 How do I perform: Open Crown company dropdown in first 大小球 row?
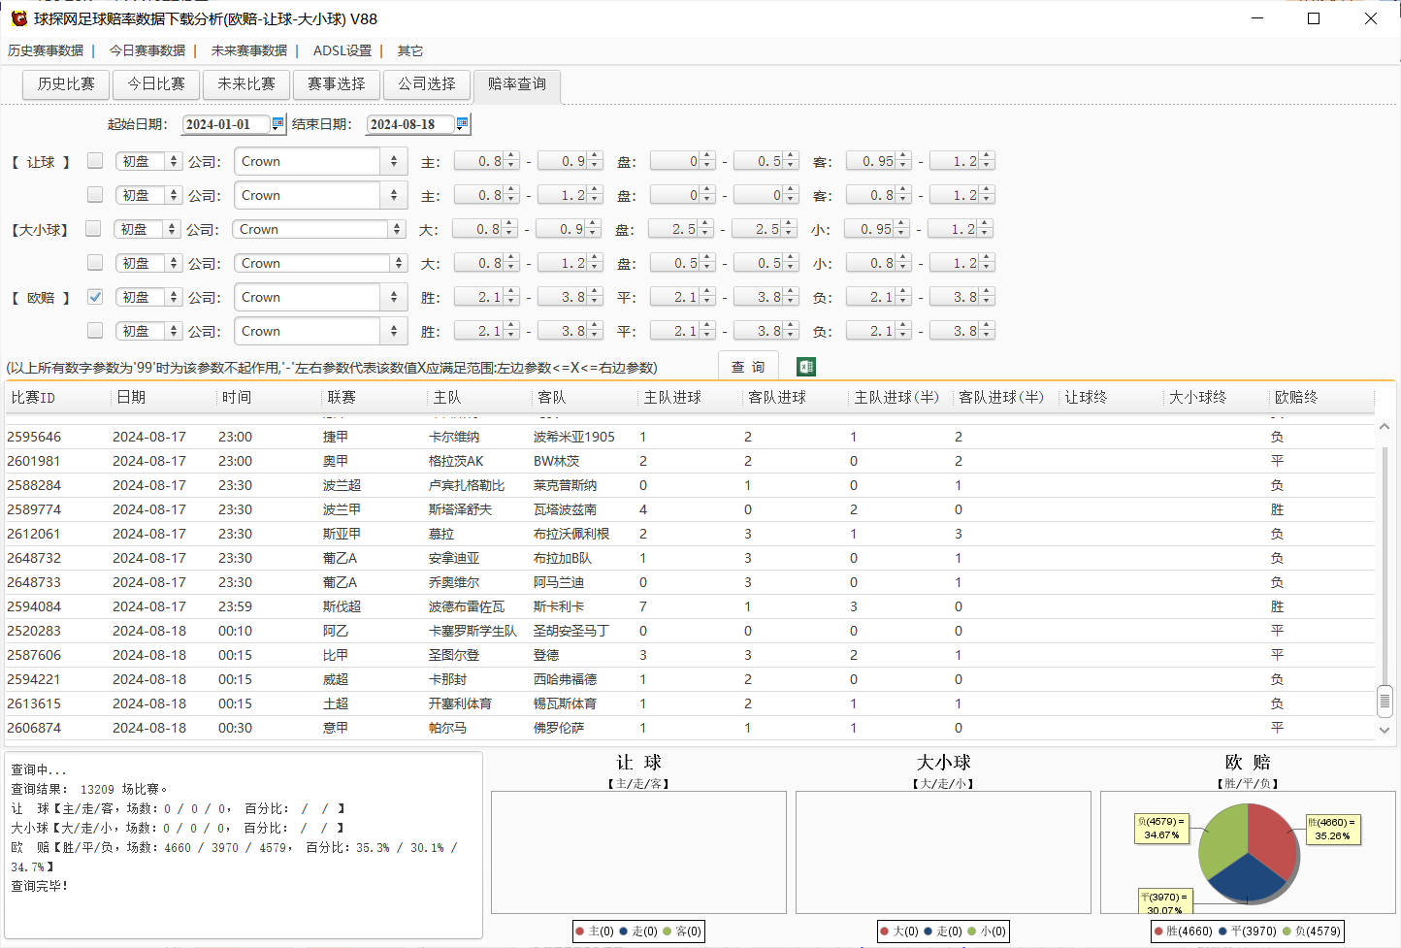tap(318, 229)
